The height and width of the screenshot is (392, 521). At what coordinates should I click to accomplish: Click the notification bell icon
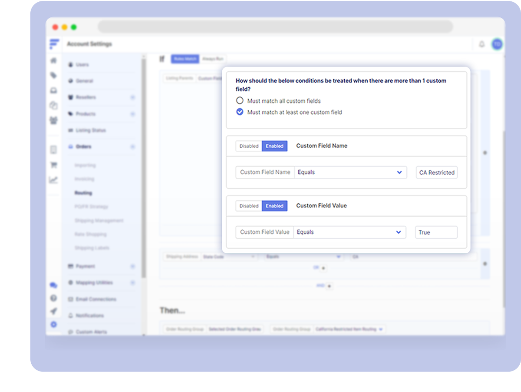(481, 44)
